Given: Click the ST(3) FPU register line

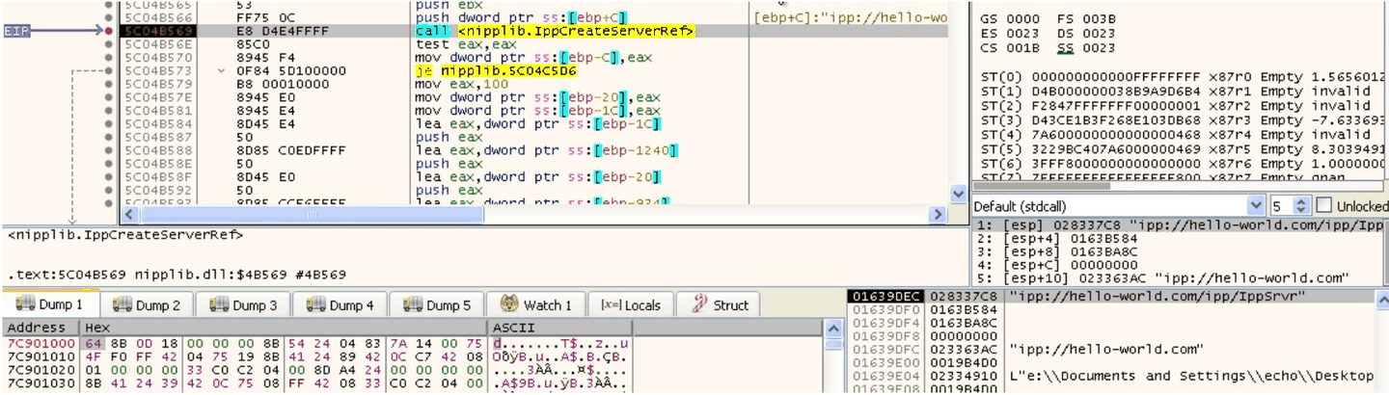Looking at the screenshot, I should click(x=1184, y=121).
